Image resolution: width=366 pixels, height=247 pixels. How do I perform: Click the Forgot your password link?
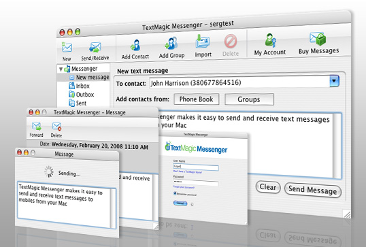click(x=184, y=187)
